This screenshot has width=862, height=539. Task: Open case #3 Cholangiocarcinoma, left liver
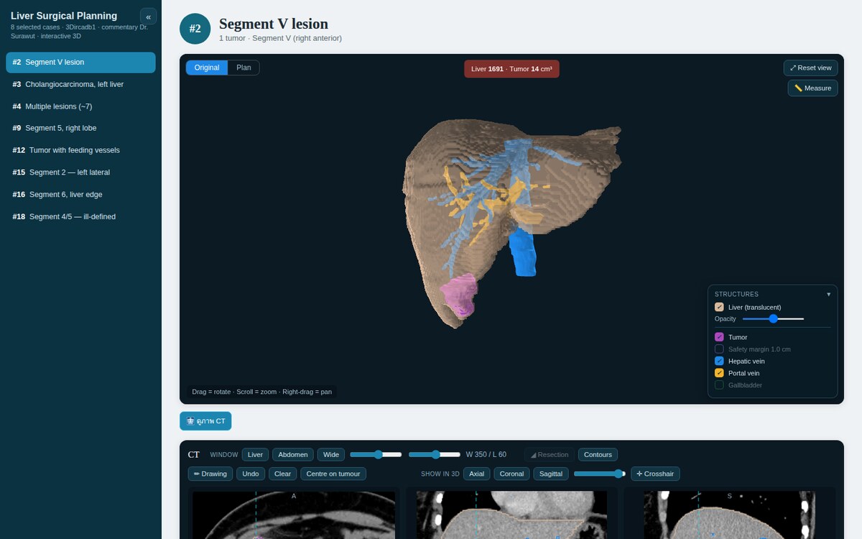(80, 84)
